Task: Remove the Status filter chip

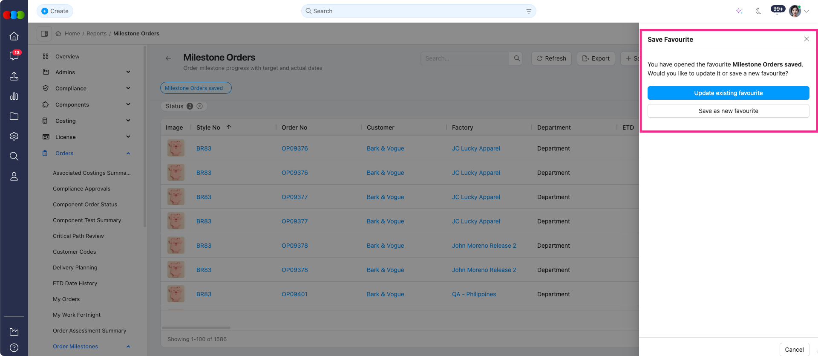Action: pyautogui.click(x=199, y=106)
